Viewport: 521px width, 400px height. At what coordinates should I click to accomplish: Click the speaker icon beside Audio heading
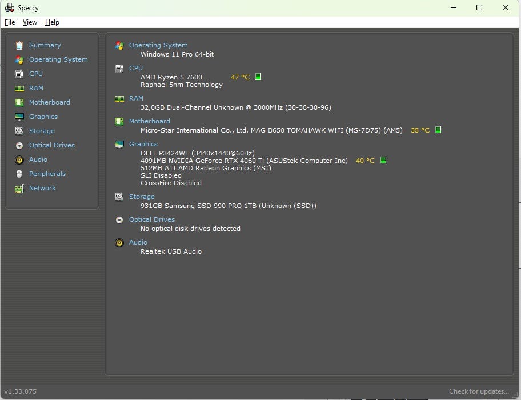coord(119,242)
